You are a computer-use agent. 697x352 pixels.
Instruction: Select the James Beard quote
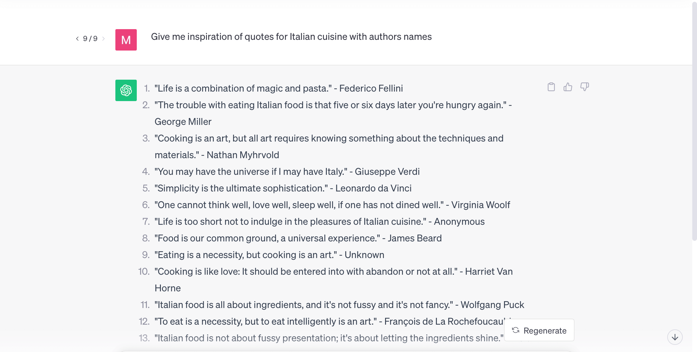(298, 238)
